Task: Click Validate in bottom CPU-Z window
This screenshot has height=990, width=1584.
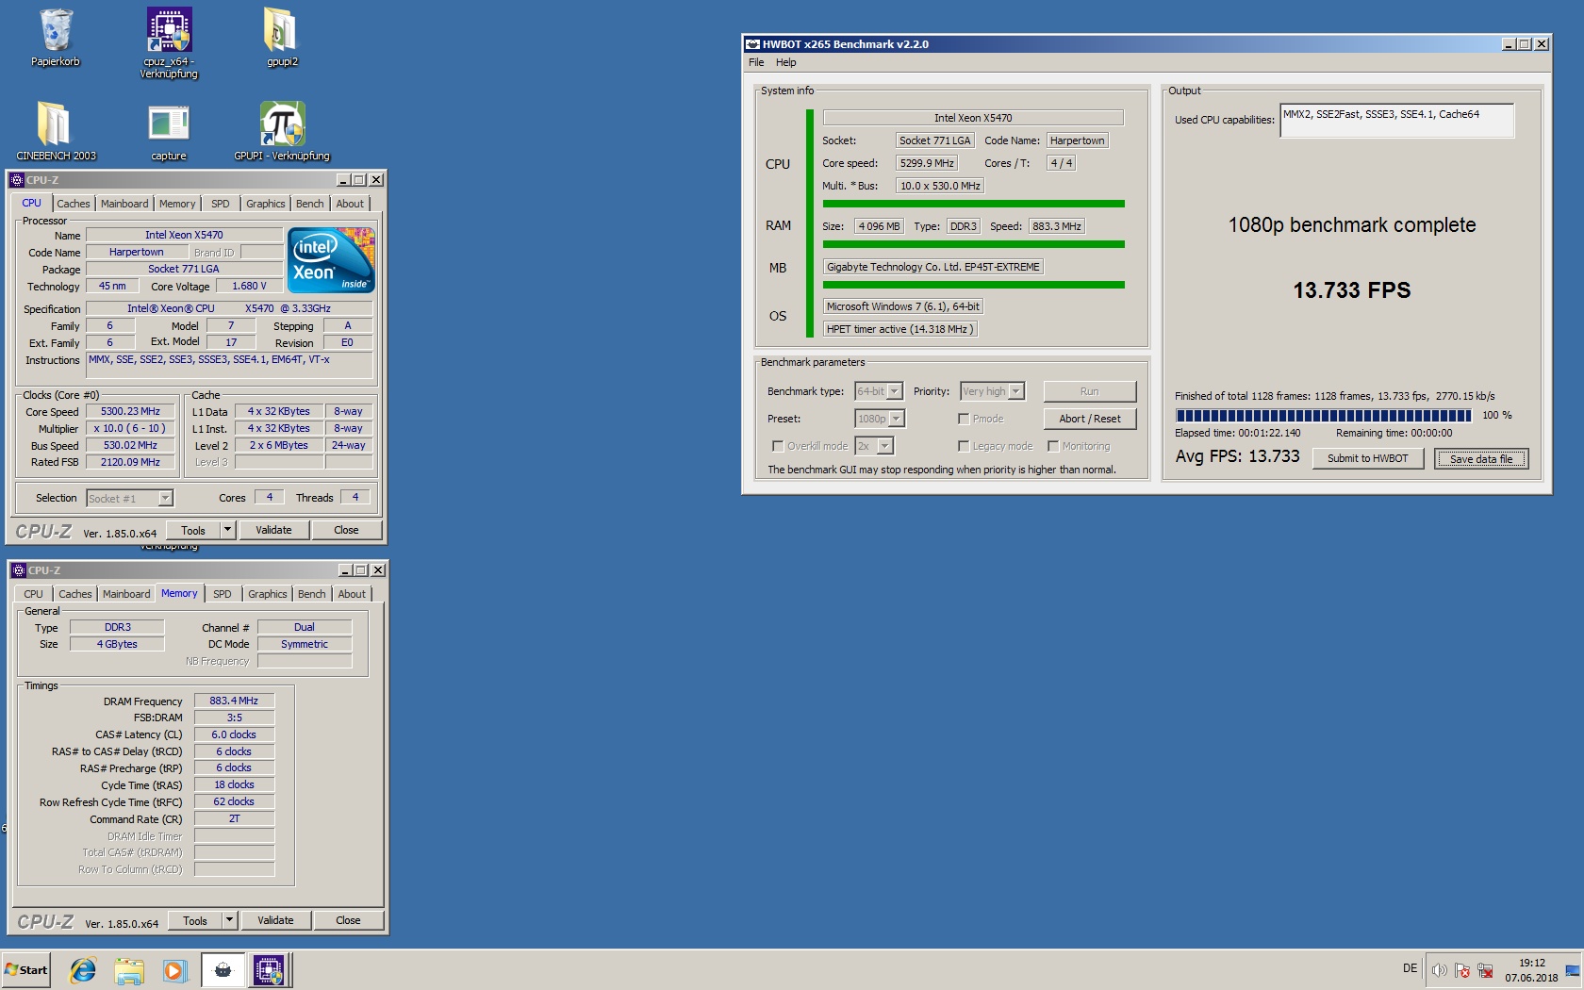Action: (x=275, y=920)
